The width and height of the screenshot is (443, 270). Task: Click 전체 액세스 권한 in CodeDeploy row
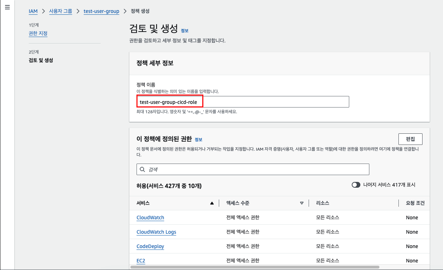[243, 246]
